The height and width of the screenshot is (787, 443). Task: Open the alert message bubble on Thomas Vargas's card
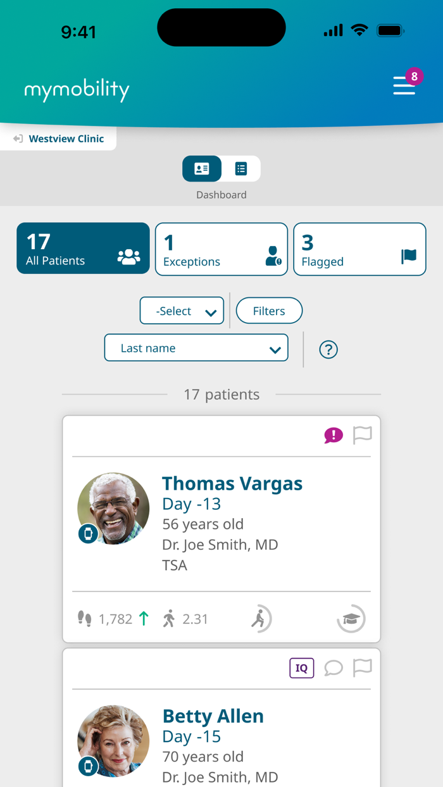coord(334,435)
